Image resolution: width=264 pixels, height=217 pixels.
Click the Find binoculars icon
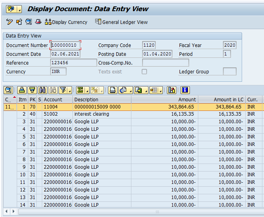(43, 90)
